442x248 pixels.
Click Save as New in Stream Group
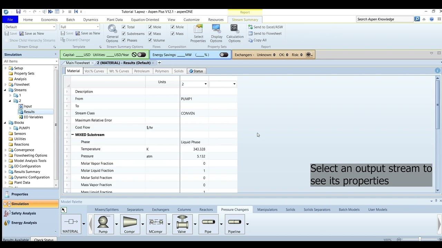(x=31, y=33)
